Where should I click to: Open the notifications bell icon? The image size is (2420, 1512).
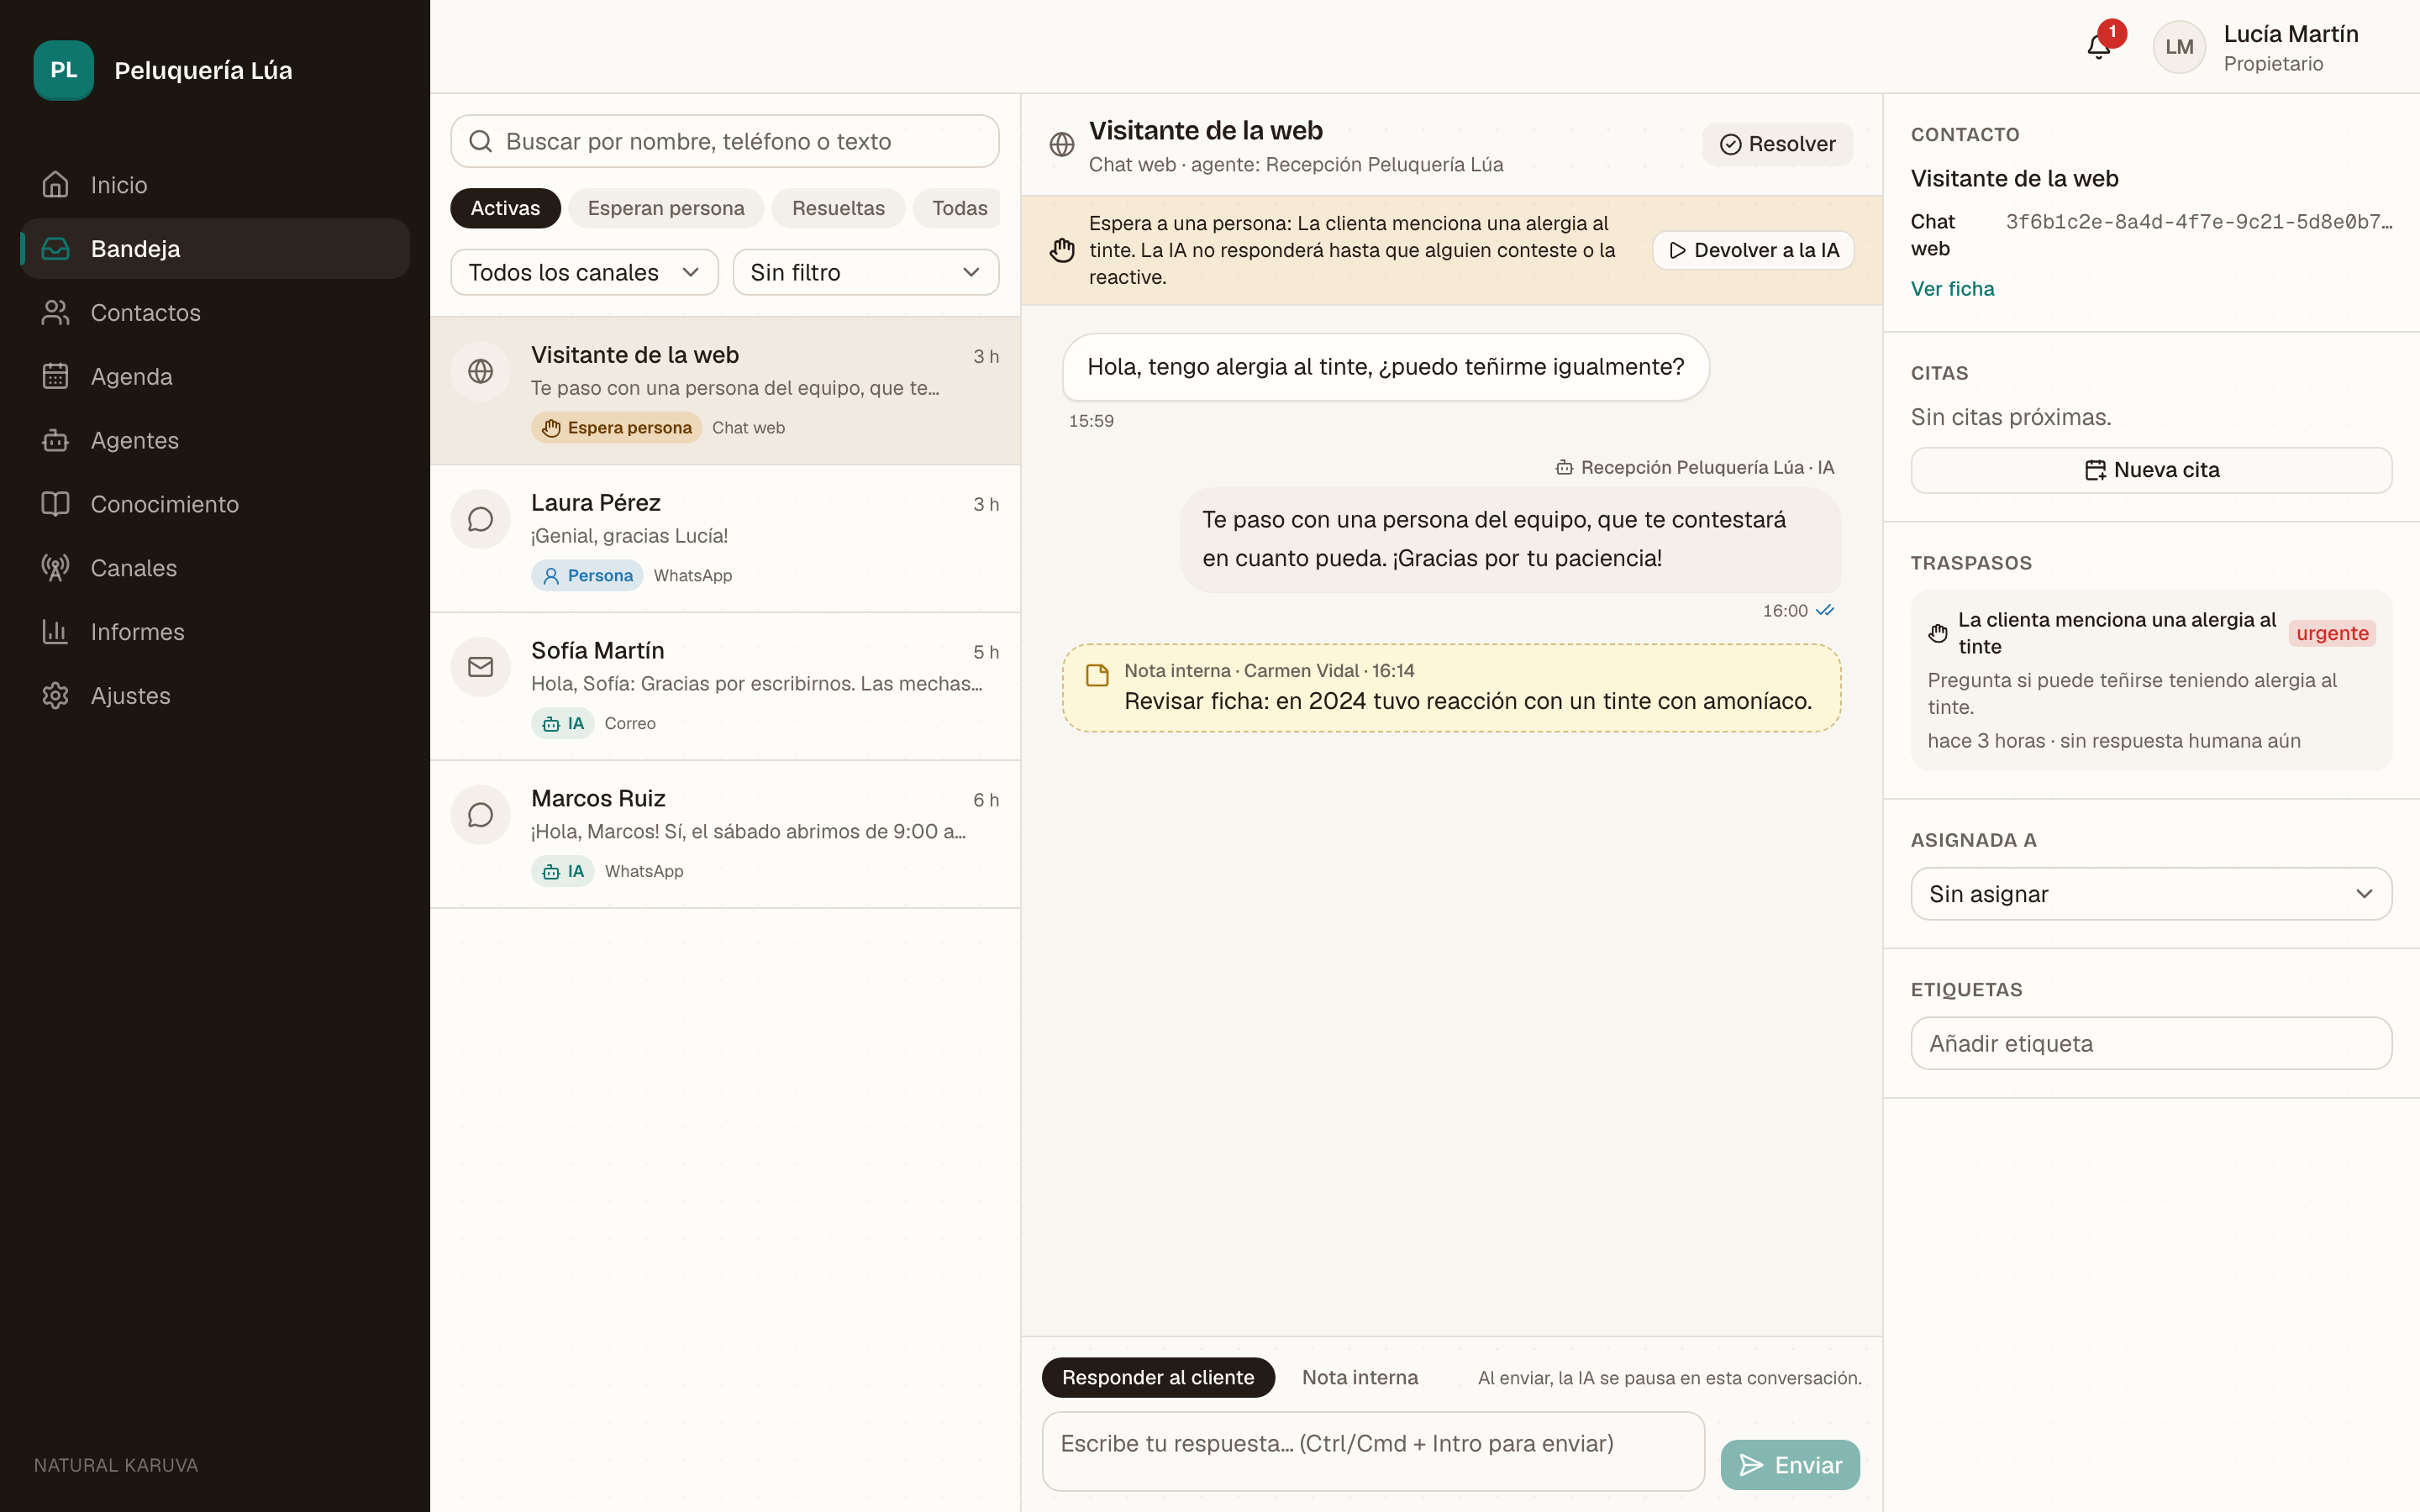click(x=2098, y=47)
